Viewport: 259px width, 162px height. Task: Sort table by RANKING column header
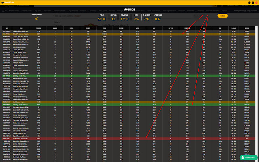38,28
